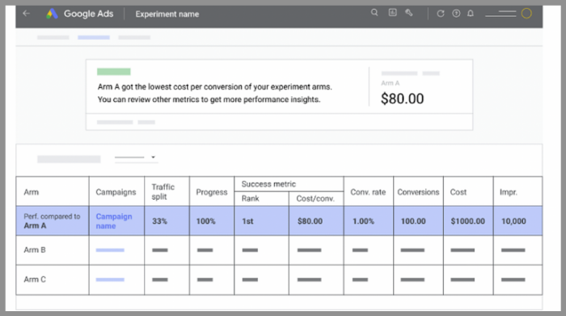The image size is (566, 316).
Task: Open the Arm C campaign link
Action: tap(110, 280)
